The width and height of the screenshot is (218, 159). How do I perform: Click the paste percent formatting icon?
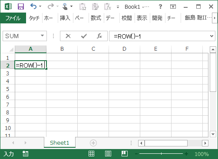96,6
